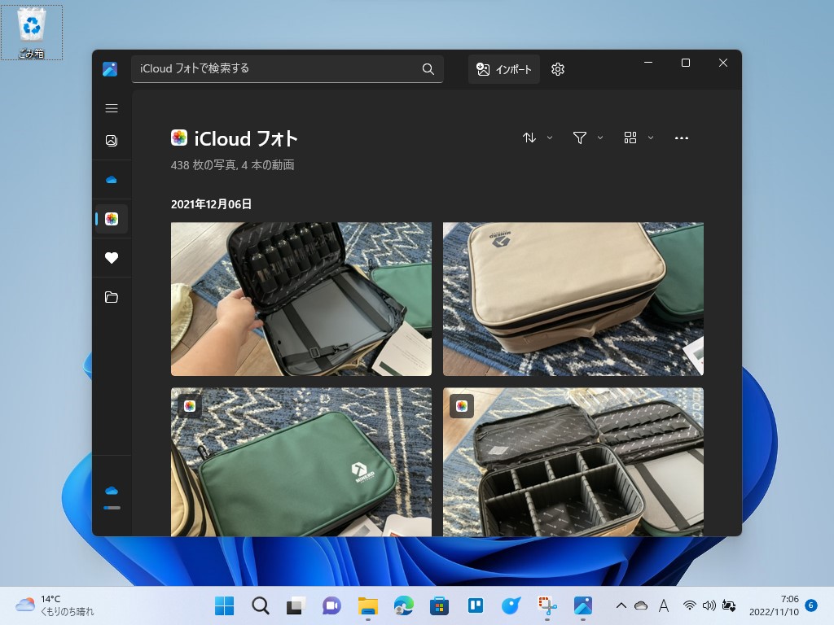Open Settings via the gear icon

click(557, 69)
